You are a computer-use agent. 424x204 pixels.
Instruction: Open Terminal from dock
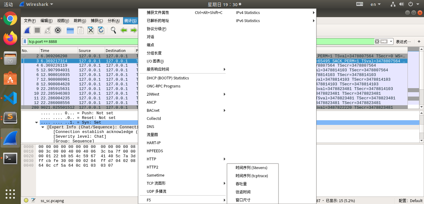(x=10, y=158)
